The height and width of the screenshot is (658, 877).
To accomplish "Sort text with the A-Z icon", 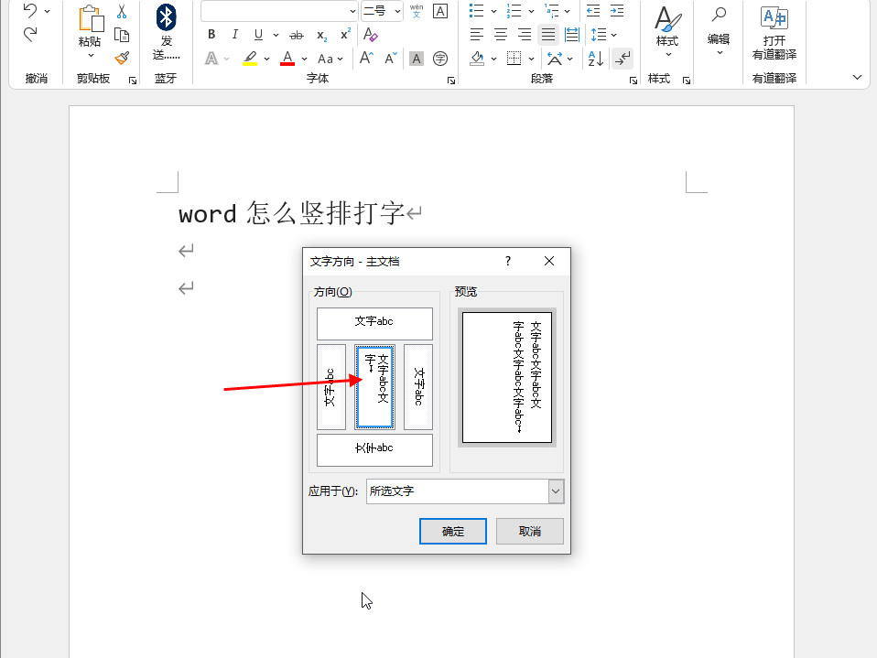I will pyautogui.click(x=596, y=59).
